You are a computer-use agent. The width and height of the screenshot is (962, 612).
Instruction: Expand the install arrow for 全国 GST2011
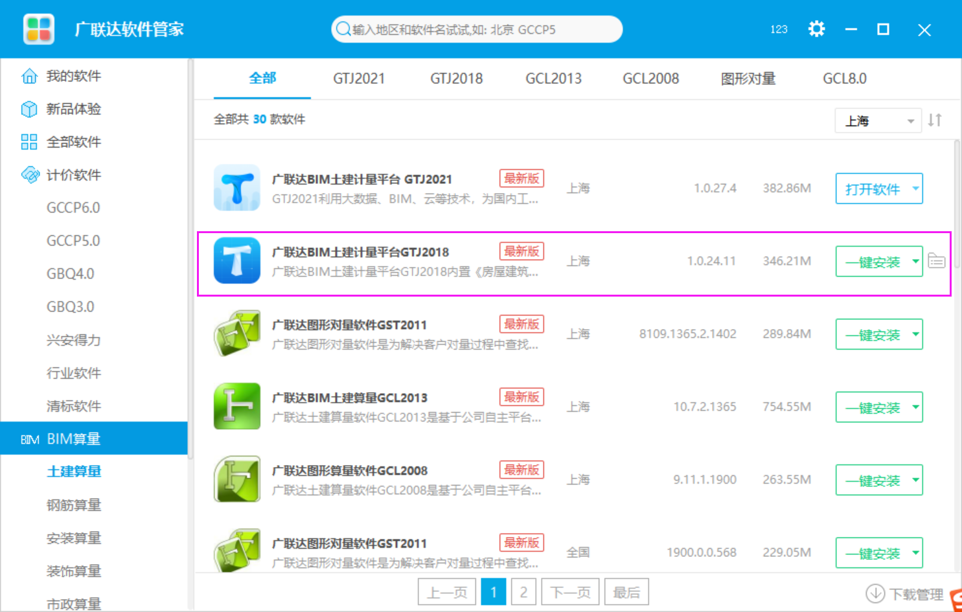[915, 553]
